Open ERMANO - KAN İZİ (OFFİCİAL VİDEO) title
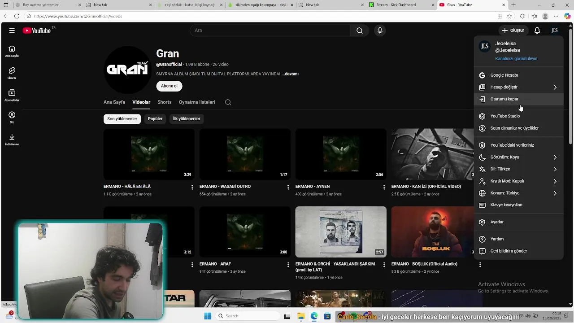Viewport: 574px width, 323px height. point(426,187)
